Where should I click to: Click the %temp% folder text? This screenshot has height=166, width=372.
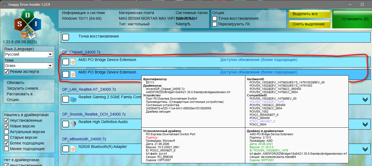[x=183, y=24]
